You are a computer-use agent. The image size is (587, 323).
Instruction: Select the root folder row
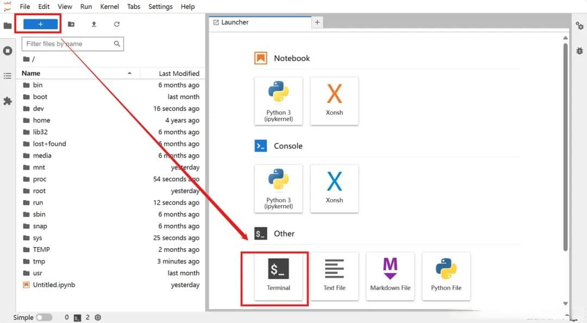click(110, 191)
